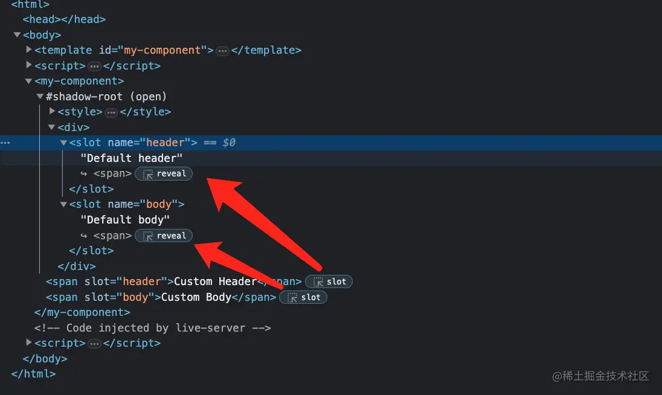
Task: Click slotted span link arrow under Default body
Action: point(83,236)
